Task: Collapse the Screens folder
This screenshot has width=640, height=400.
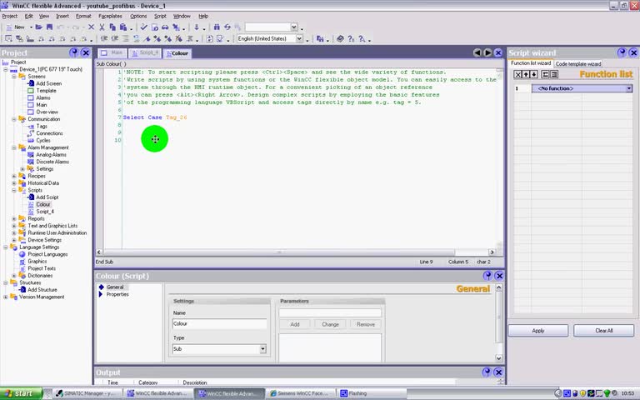Action: point(14,77)
